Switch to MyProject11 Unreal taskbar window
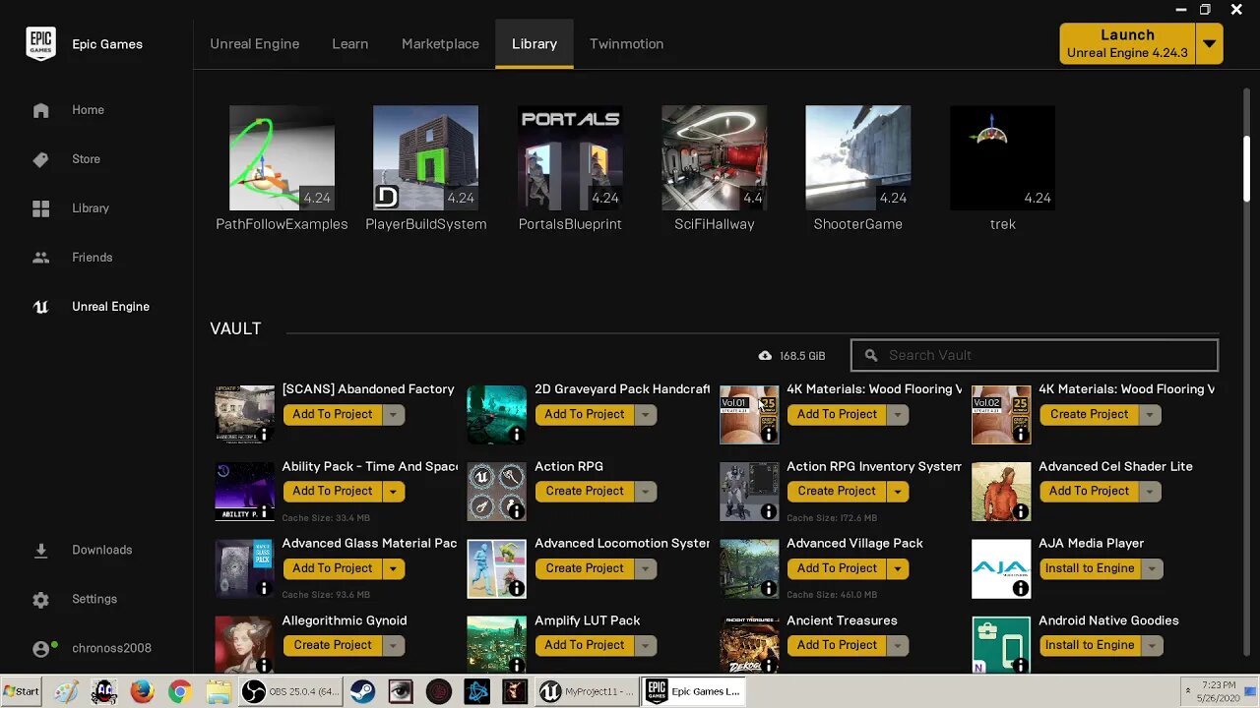Viewport: 1260px width, 708px height. coord(585,691)
